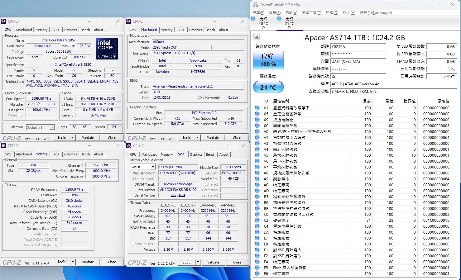Click the status orb for SMART attribute F2

tap(257, 256)
